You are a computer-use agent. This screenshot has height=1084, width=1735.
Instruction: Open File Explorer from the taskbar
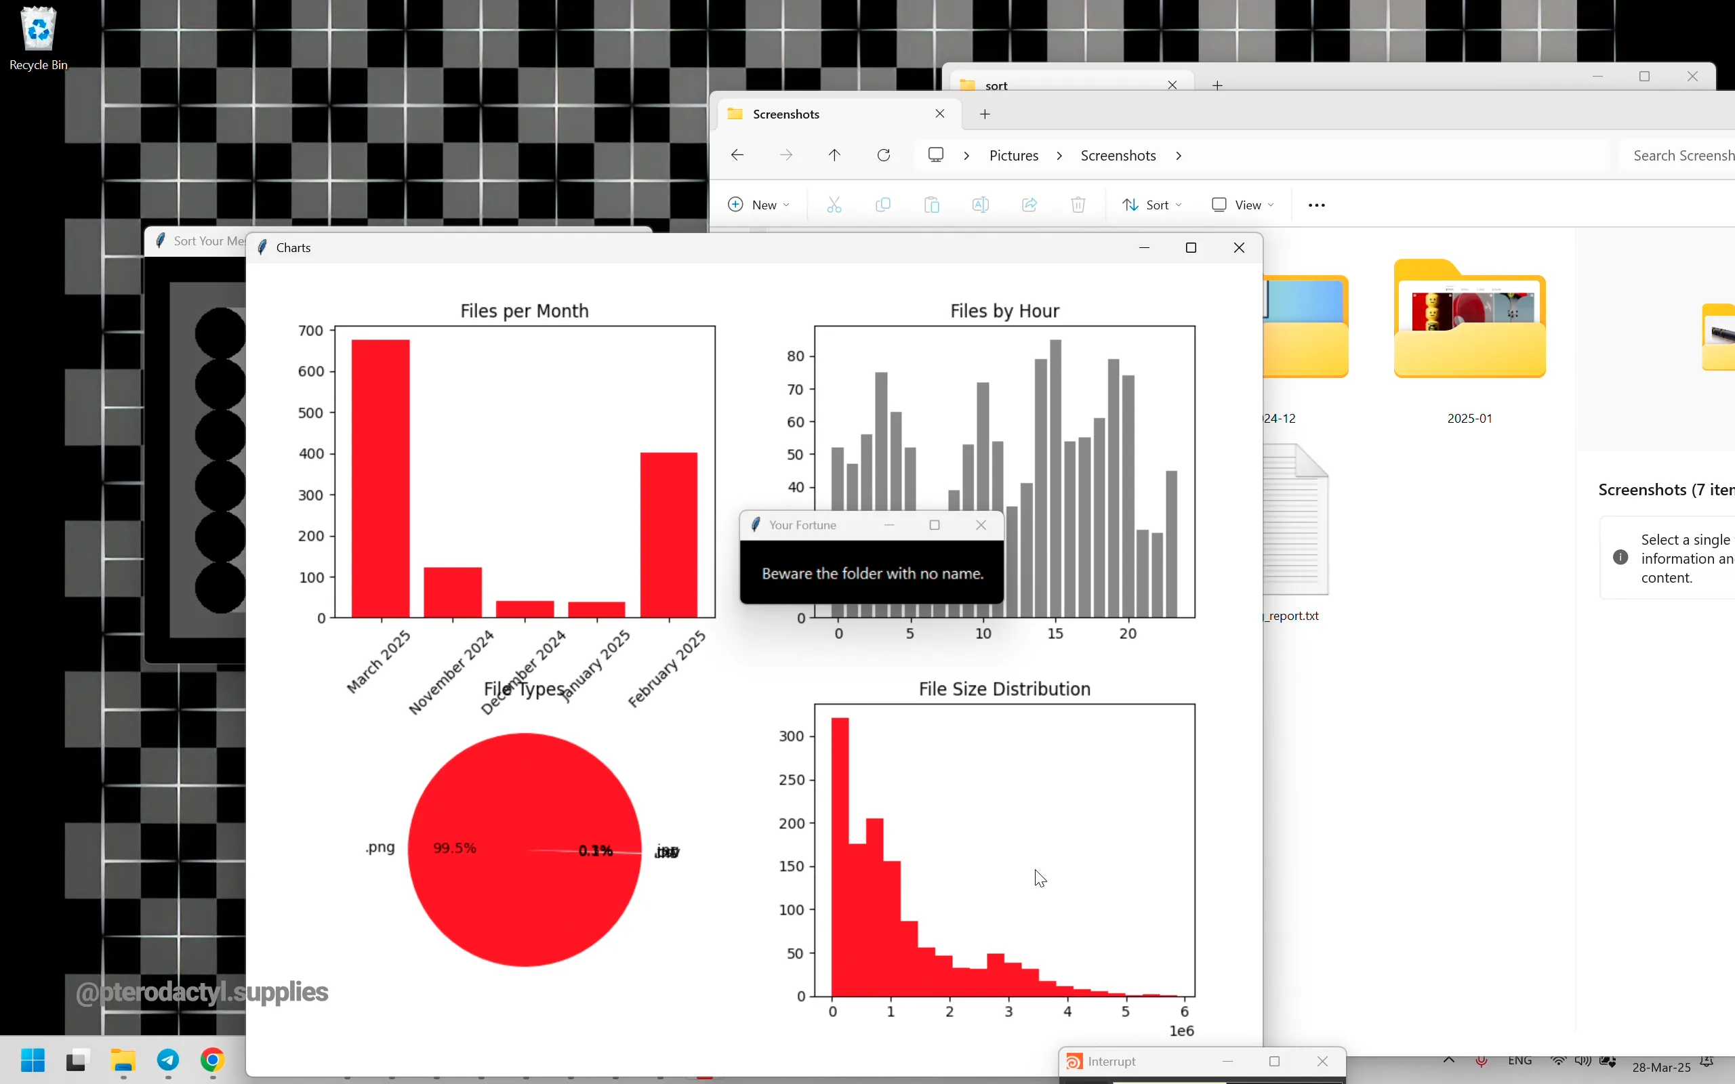tap(123, 1060)
